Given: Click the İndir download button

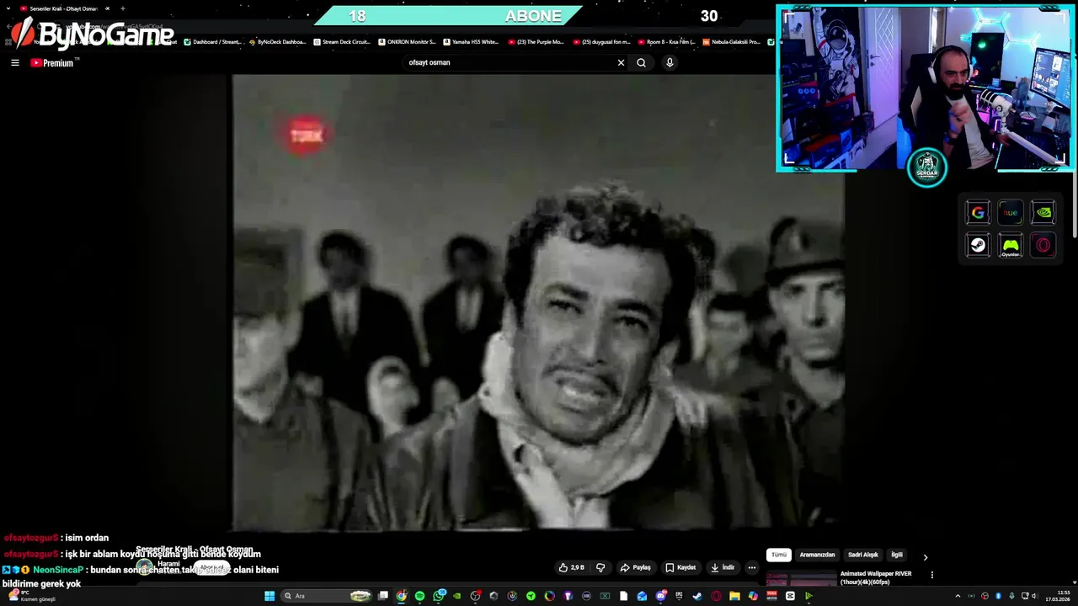Looking at the screenshot, I should pos(723,567).
